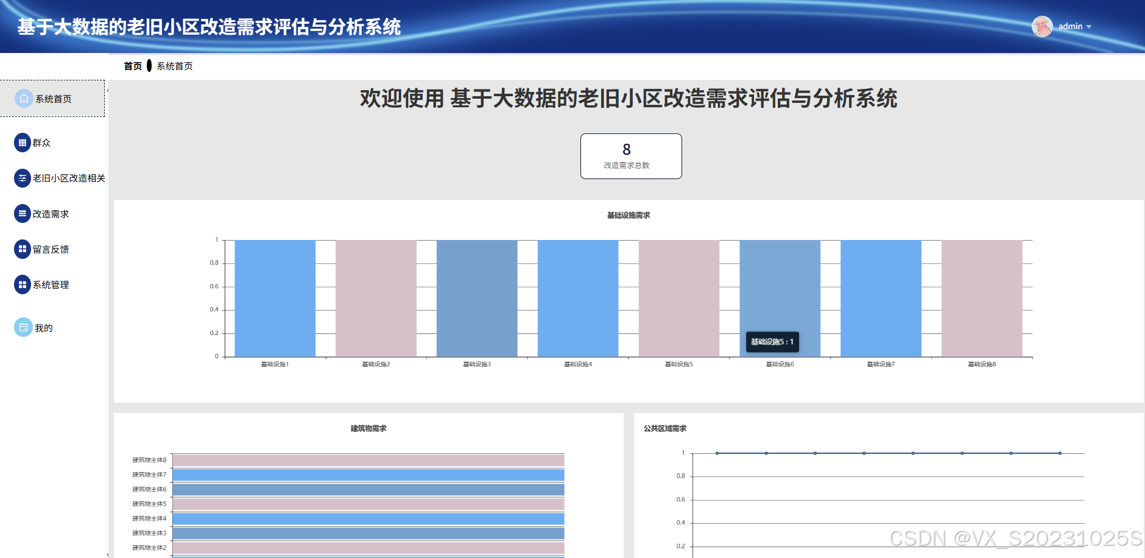Click the 基础设施4 axis label
The image size is (1145, 558).
[578, 364]
